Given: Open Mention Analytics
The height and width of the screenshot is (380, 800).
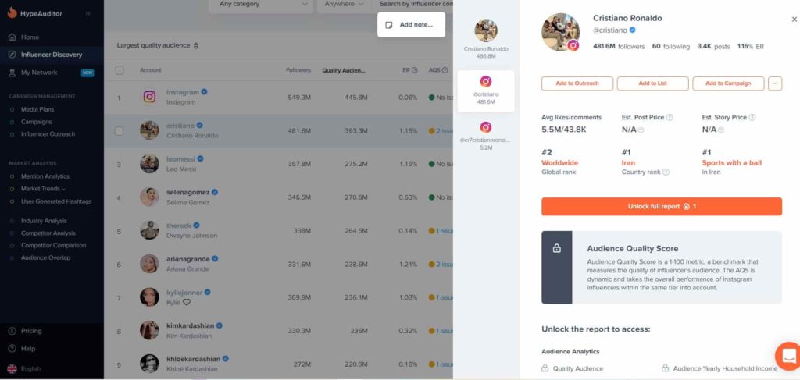Looking at the screenshot, I should 45,176.
